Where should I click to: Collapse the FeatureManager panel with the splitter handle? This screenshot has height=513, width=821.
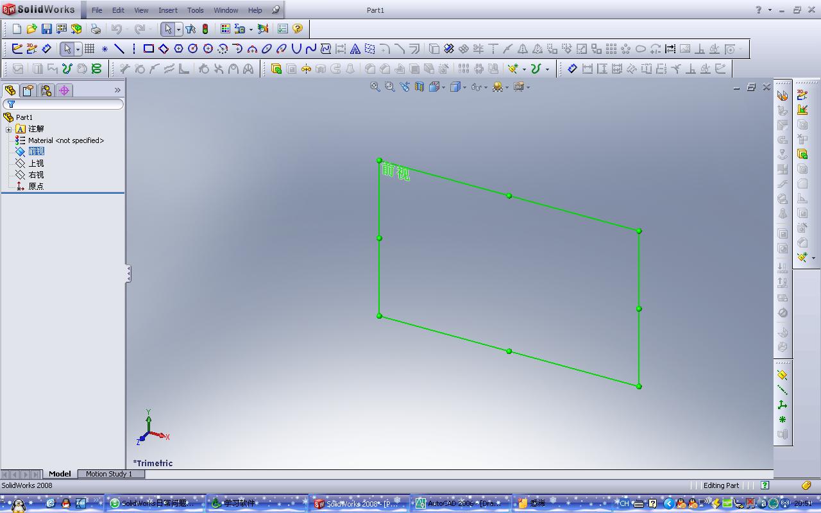pyautogui.click(x=128, y=274)
